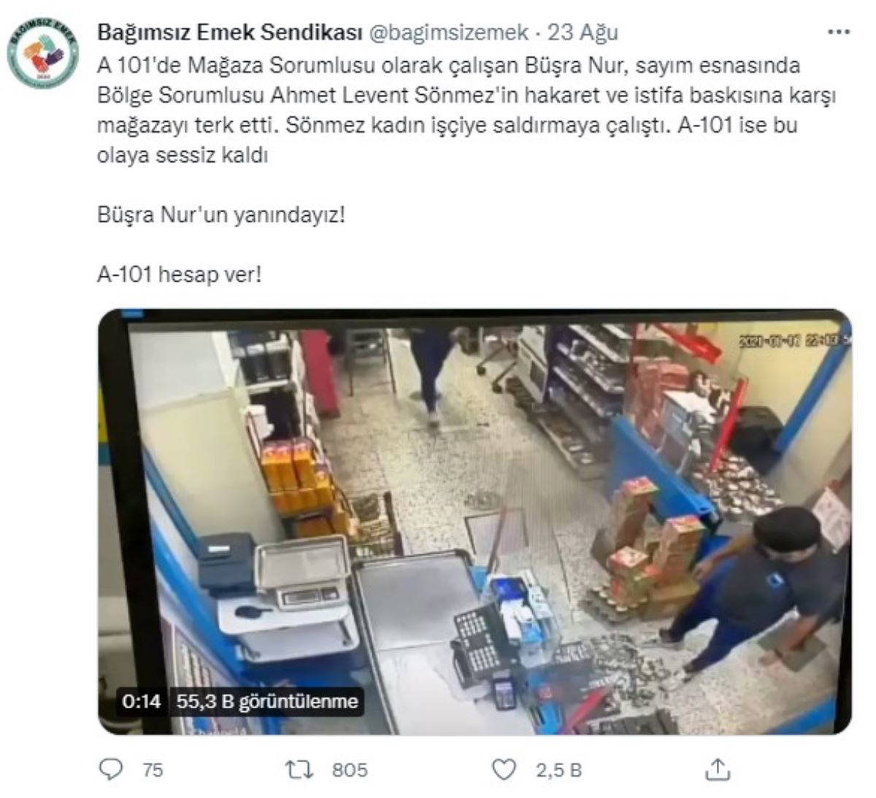This screenshot has width=876, height=798.
Task: Reply using the comment bubble icon
Action: point(110,769)
